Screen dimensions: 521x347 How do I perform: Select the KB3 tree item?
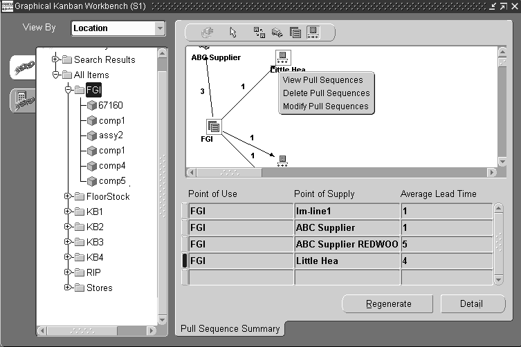click(95, 242)
